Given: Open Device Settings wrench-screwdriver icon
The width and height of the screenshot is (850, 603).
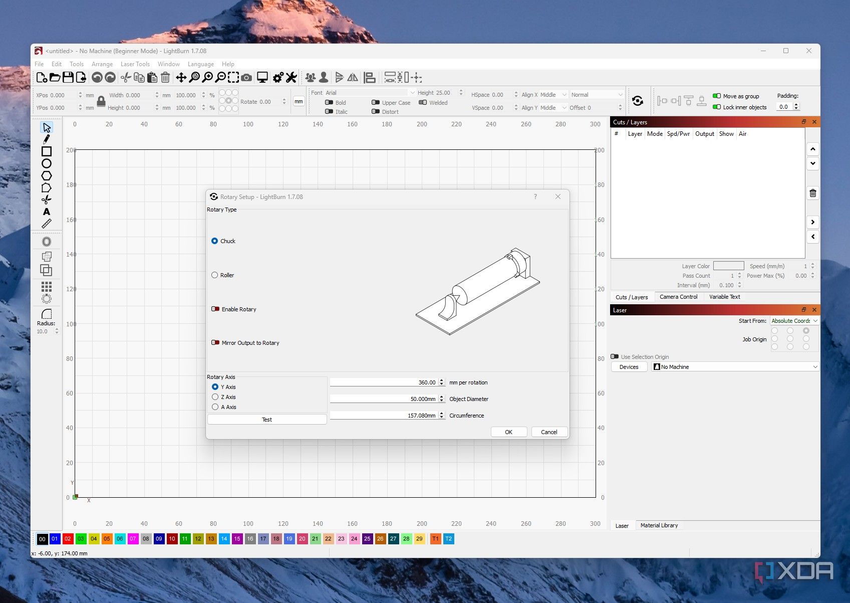Looking at the screenshot, I should click(291, 77).
